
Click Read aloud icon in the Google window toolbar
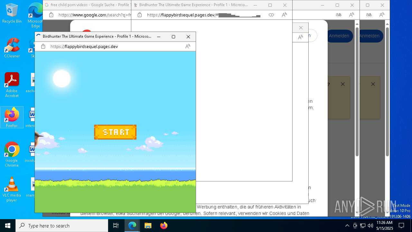[x=351, y=15]
